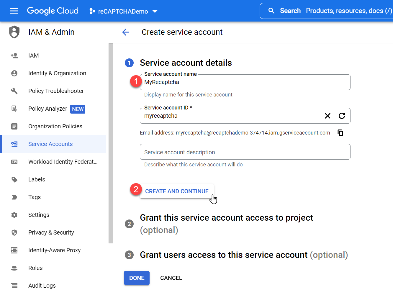
Task: Click the Identity & Organization person icon
Action: (x=14, y=73)
